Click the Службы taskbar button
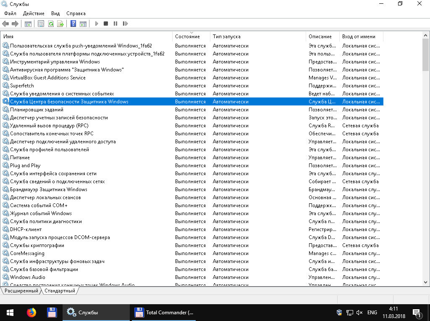Image resolution: width=430 pixels, height=321 pixels. point(96,313)
